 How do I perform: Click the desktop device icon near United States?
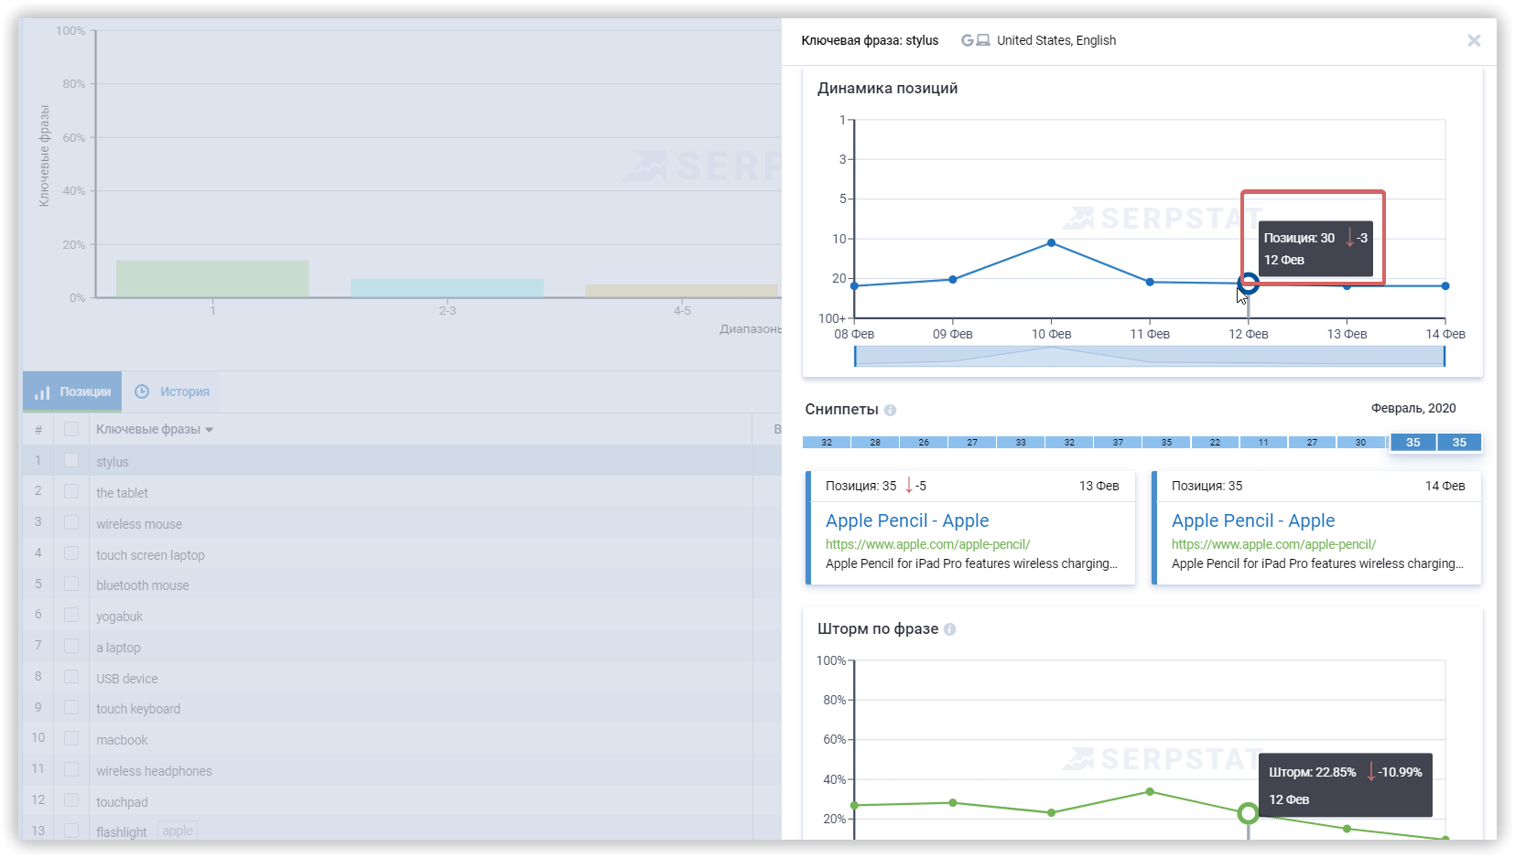tap(983, 40)
